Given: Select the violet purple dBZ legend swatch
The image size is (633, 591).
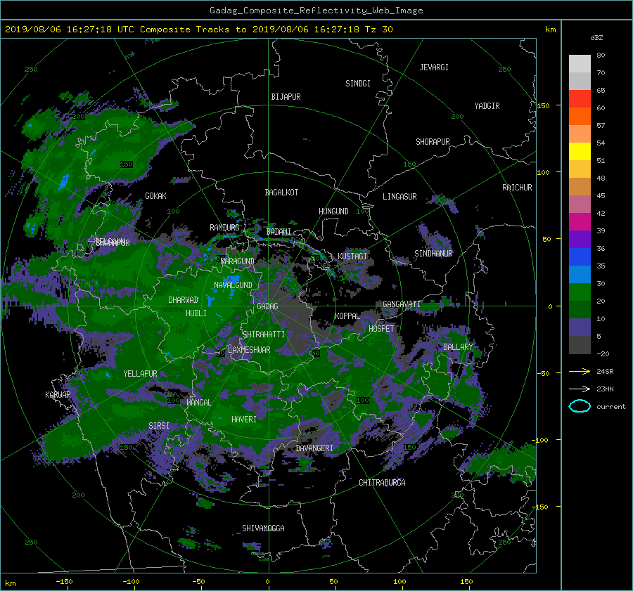Looking at the screenshot, I should pos(580,240).
